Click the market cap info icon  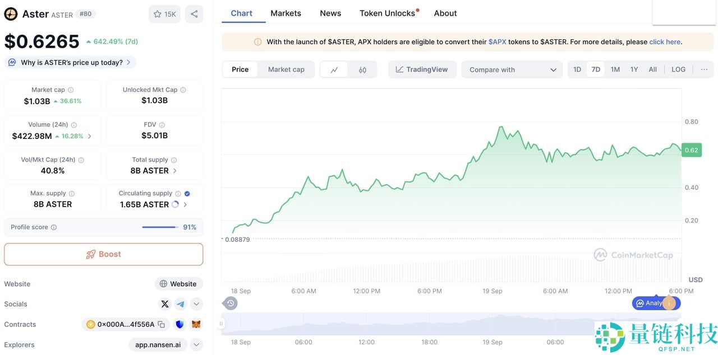(71, 90)
